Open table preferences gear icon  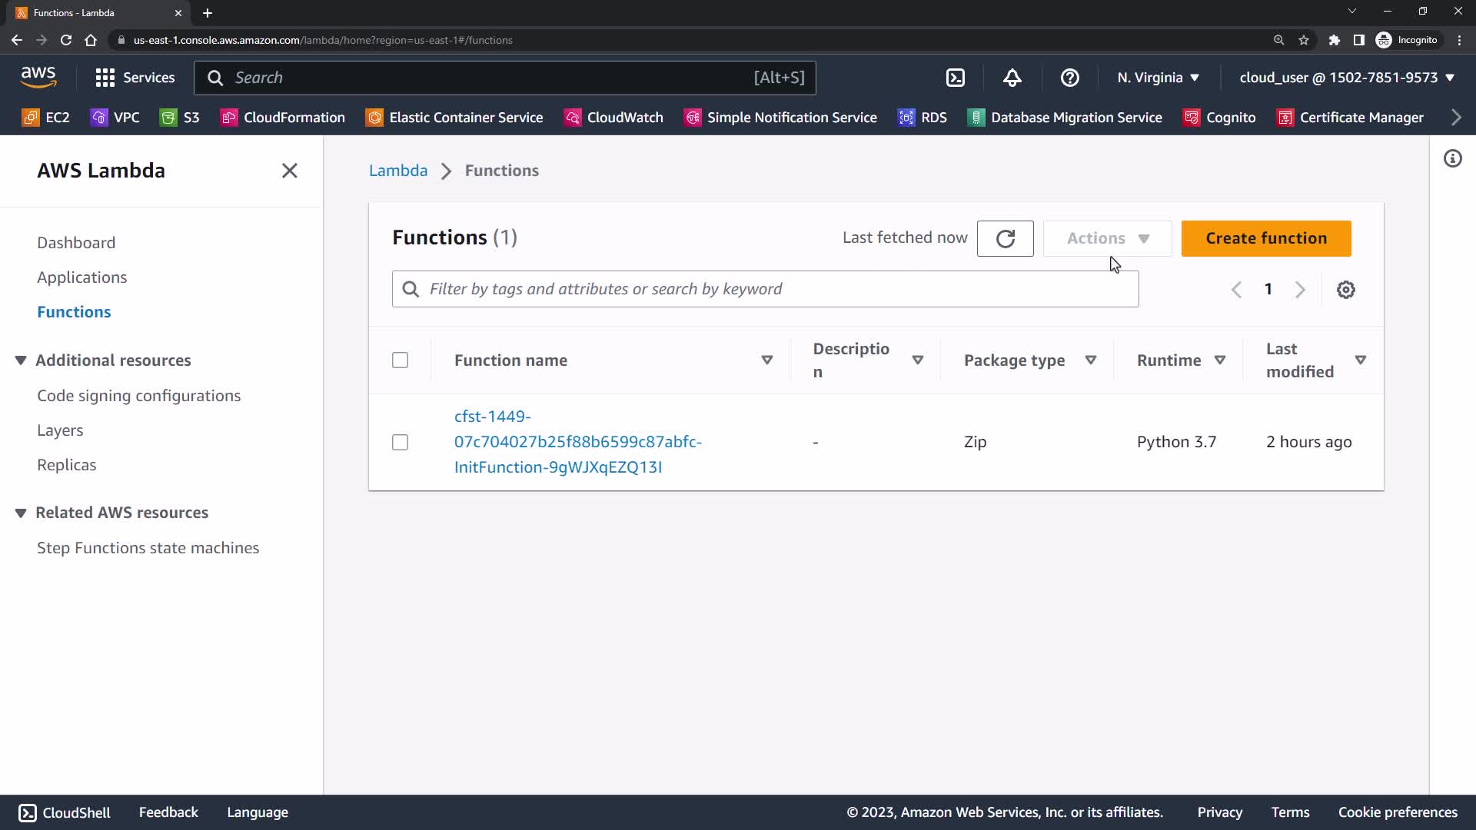(1345, 290)
